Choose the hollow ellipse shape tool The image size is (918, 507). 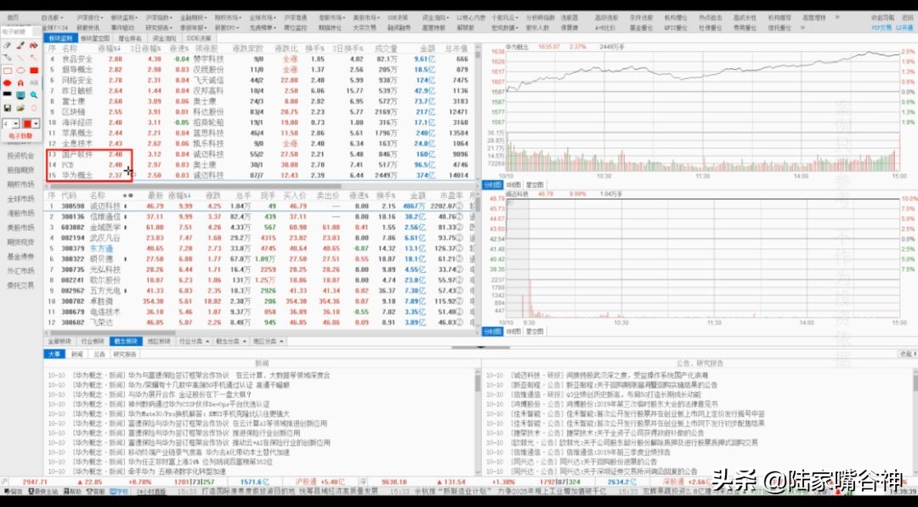click(20, 71)
